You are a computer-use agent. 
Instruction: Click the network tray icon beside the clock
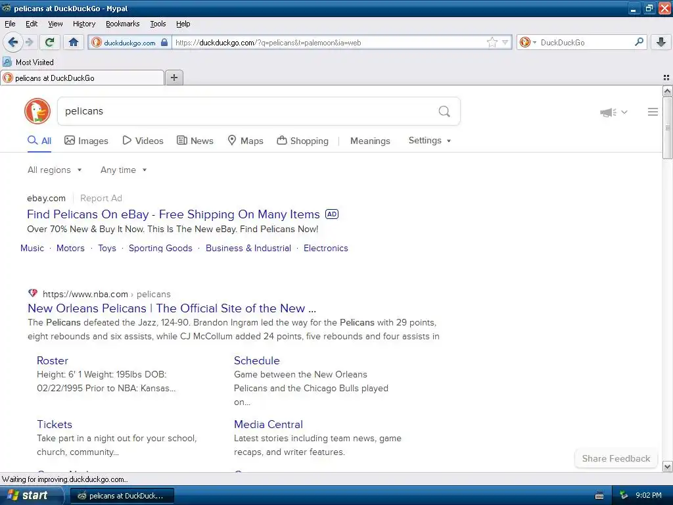(x=624, y=496)
